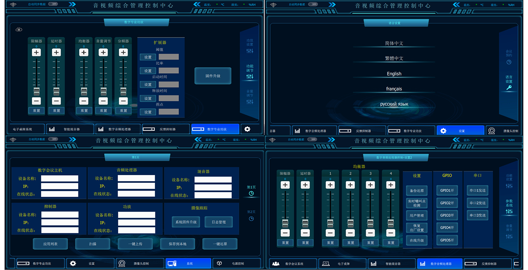Click the wifi icon in the 数字音频处理器 screen
Viewport: 528px width, 270px height.
[x=273, y=140]
